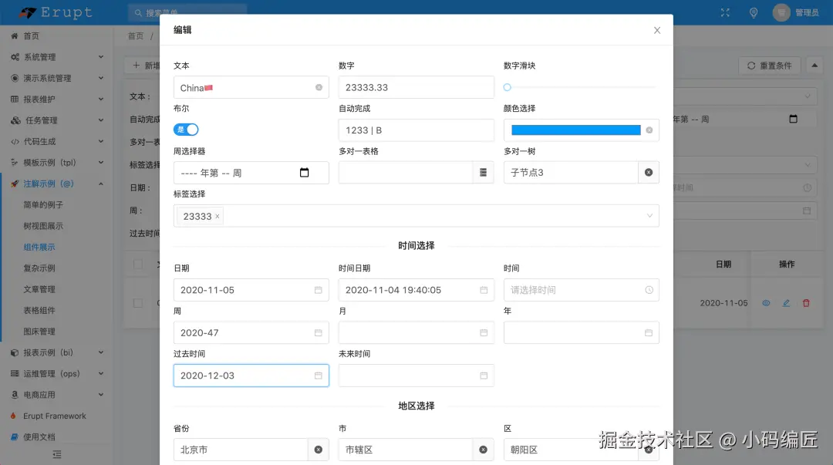Expand the 标签选择 dropdown arrow
Screen dimensions: 833x465
click(649, 216)
